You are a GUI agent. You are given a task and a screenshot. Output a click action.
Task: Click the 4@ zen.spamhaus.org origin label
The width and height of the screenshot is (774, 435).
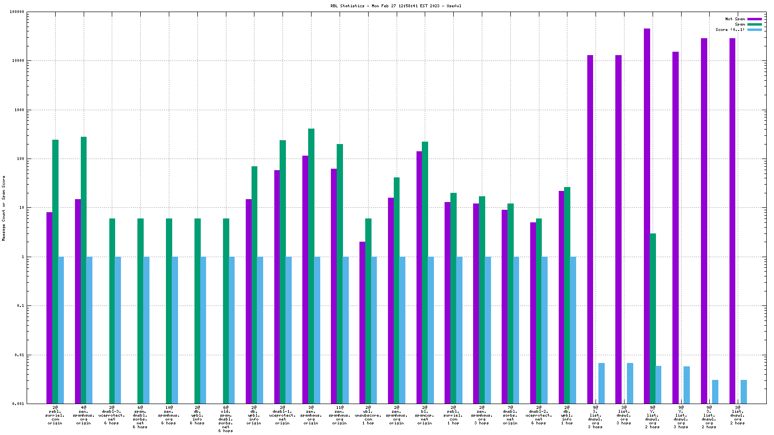(x=83, y=415)
